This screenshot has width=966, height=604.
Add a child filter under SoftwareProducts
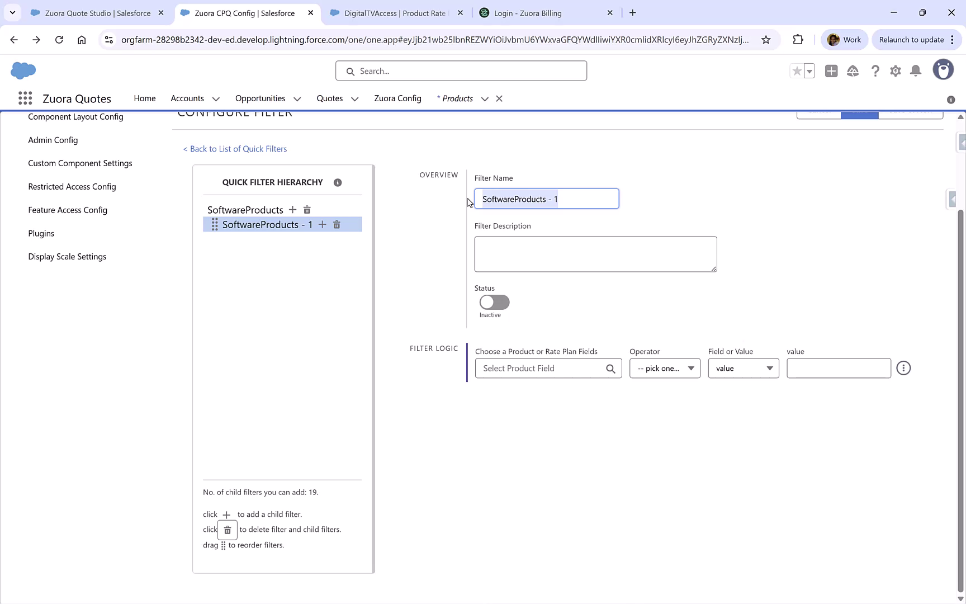coord(293,209)
